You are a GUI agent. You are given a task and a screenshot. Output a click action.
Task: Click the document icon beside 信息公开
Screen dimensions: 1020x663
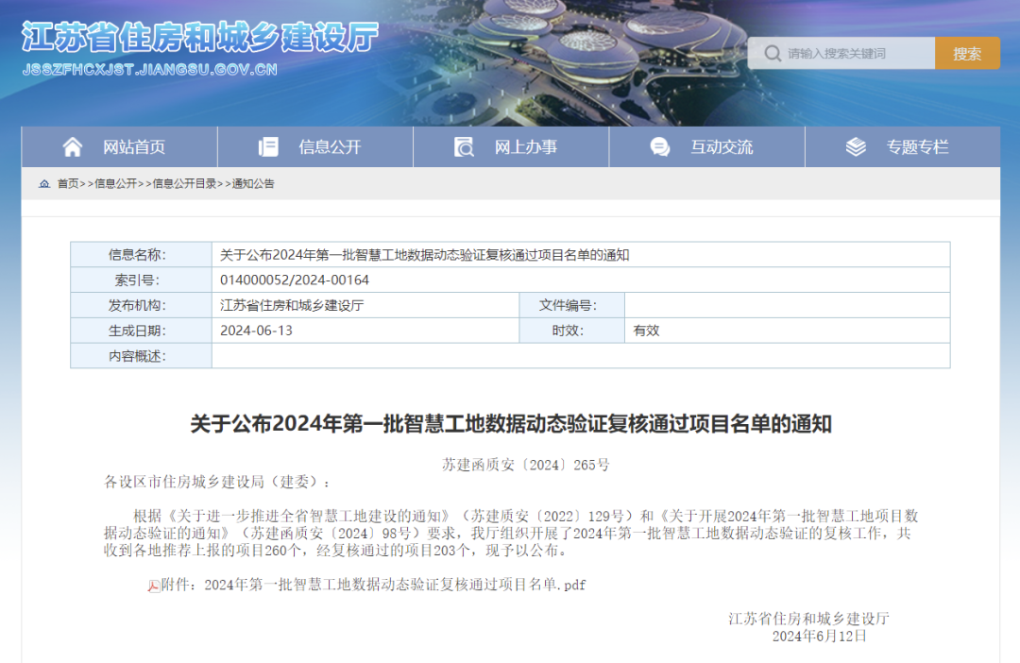click(x=268, y=147)
